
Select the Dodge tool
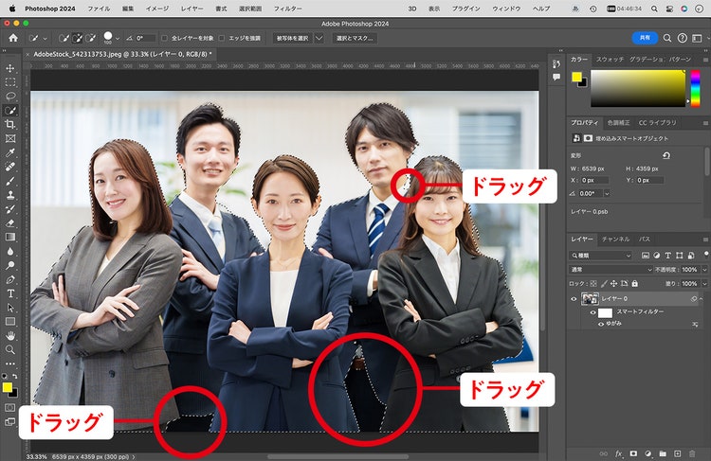pos(10,265)
